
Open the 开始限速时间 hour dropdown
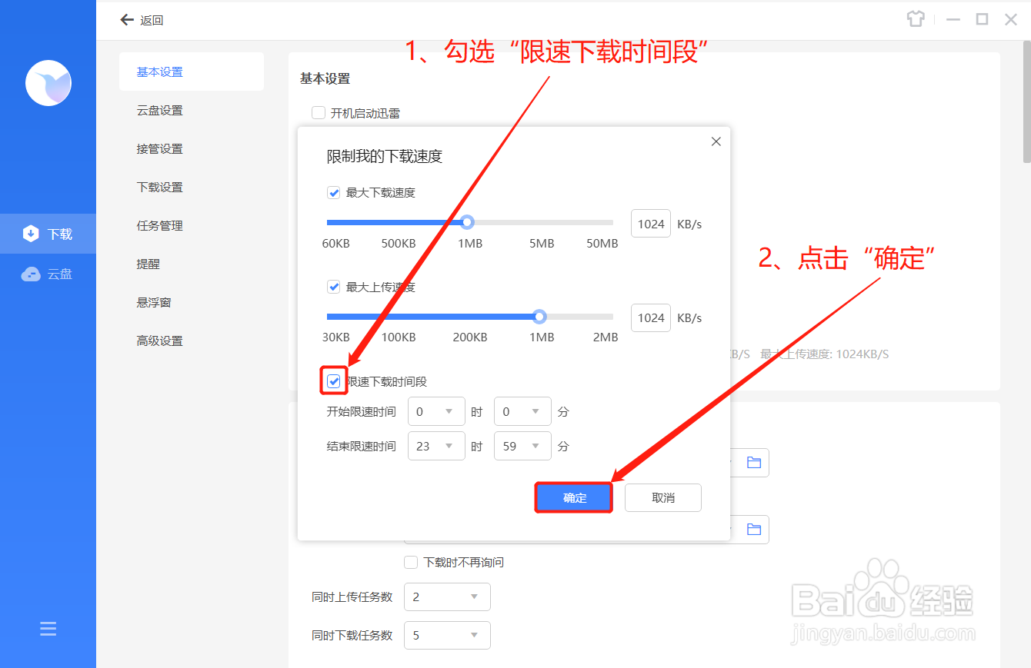point(435,411)
